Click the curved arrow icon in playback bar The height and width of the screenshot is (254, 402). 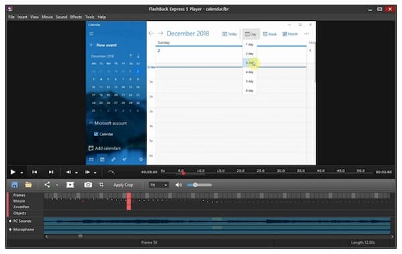point(111,172)
